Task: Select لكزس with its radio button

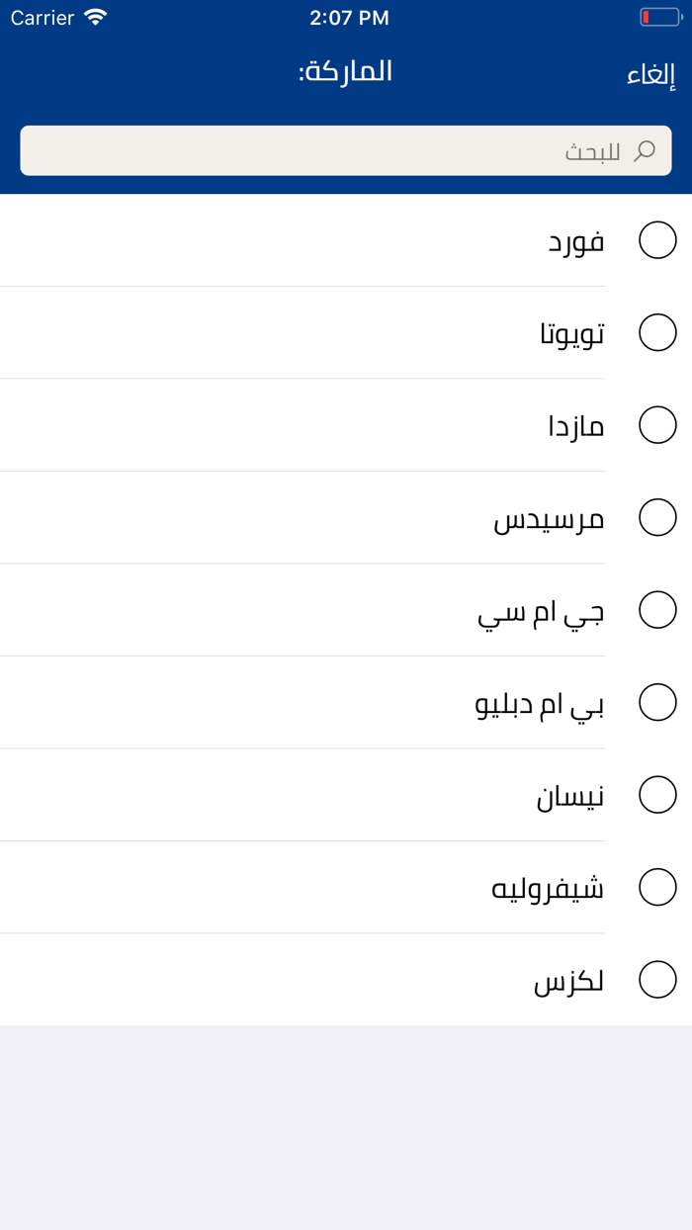Action: click(657, 980)
